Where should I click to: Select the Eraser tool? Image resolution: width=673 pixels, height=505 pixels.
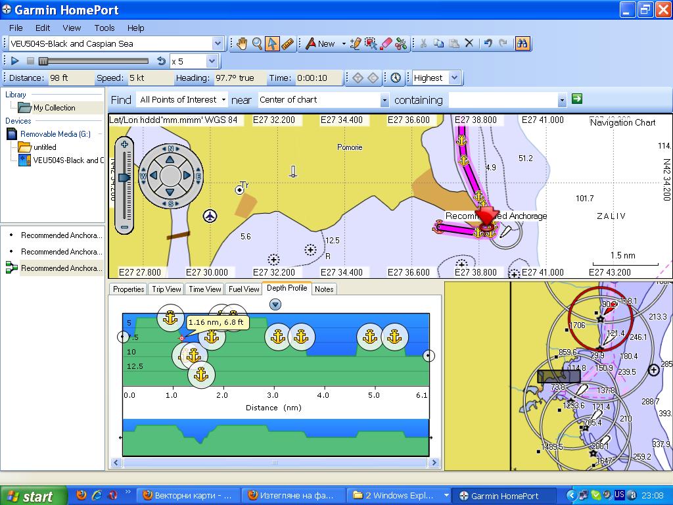[x=386, y=44]
